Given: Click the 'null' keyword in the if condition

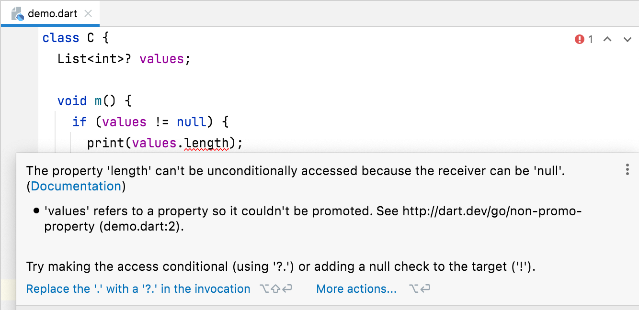Looking at the screenshot, I should (x=192, y=122).
